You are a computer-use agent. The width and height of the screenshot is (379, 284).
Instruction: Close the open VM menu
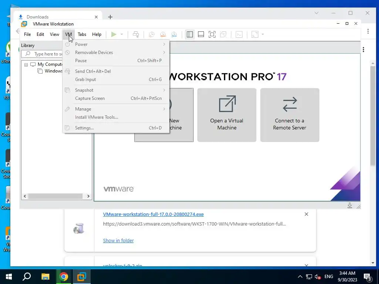[68, 34]
